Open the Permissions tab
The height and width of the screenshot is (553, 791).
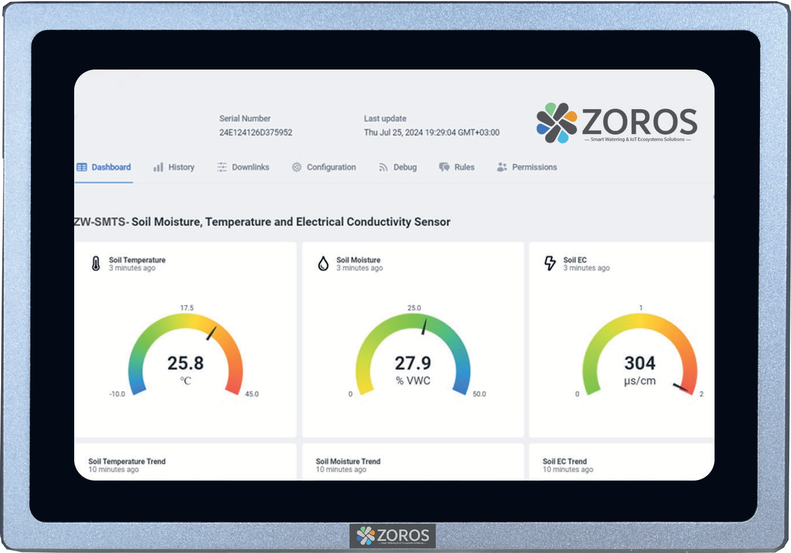tap(534, 167)
